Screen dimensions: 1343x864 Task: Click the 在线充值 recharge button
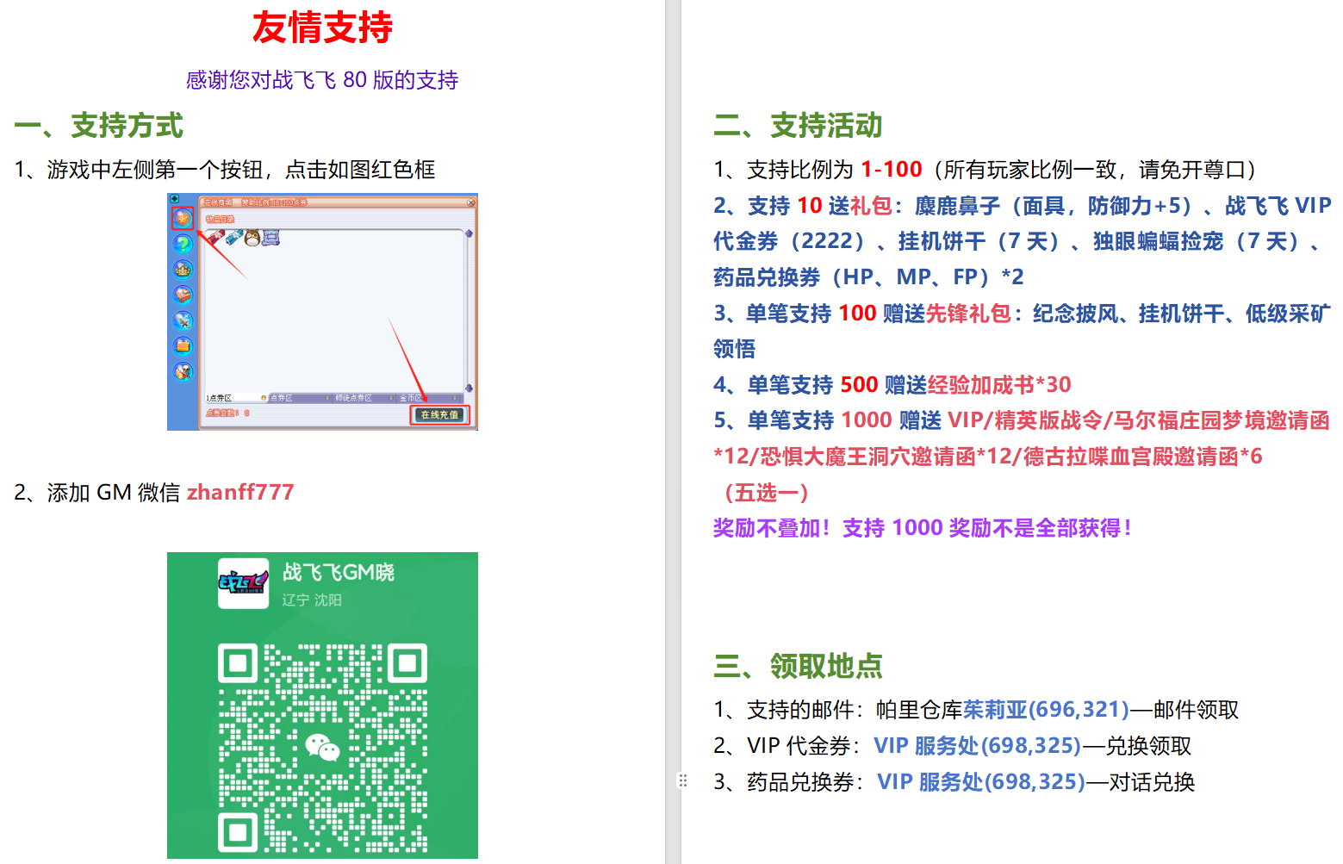click(x=439, y=414)
